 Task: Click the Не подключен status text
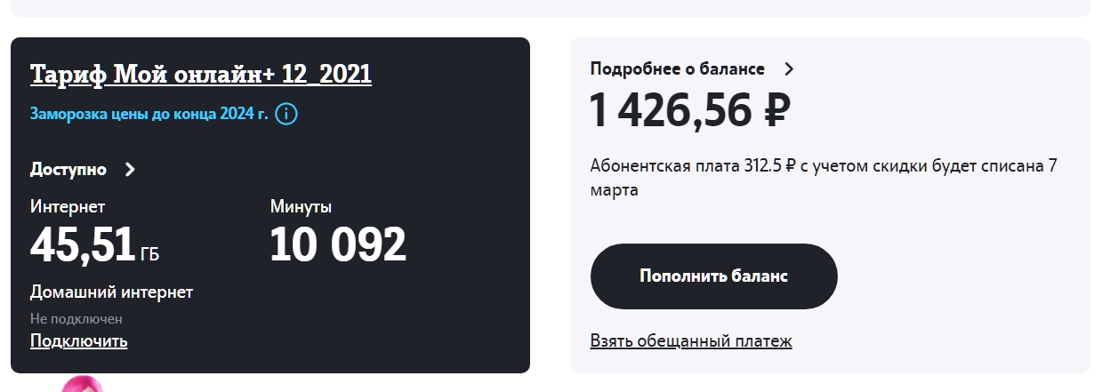tap(76, 319)
